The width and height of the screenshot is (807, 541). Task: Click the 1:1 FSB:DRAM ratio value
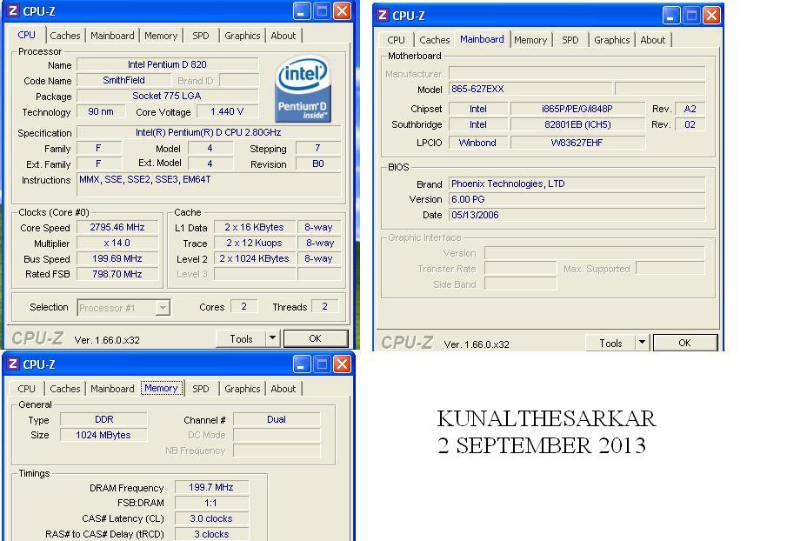coord(211,503)
